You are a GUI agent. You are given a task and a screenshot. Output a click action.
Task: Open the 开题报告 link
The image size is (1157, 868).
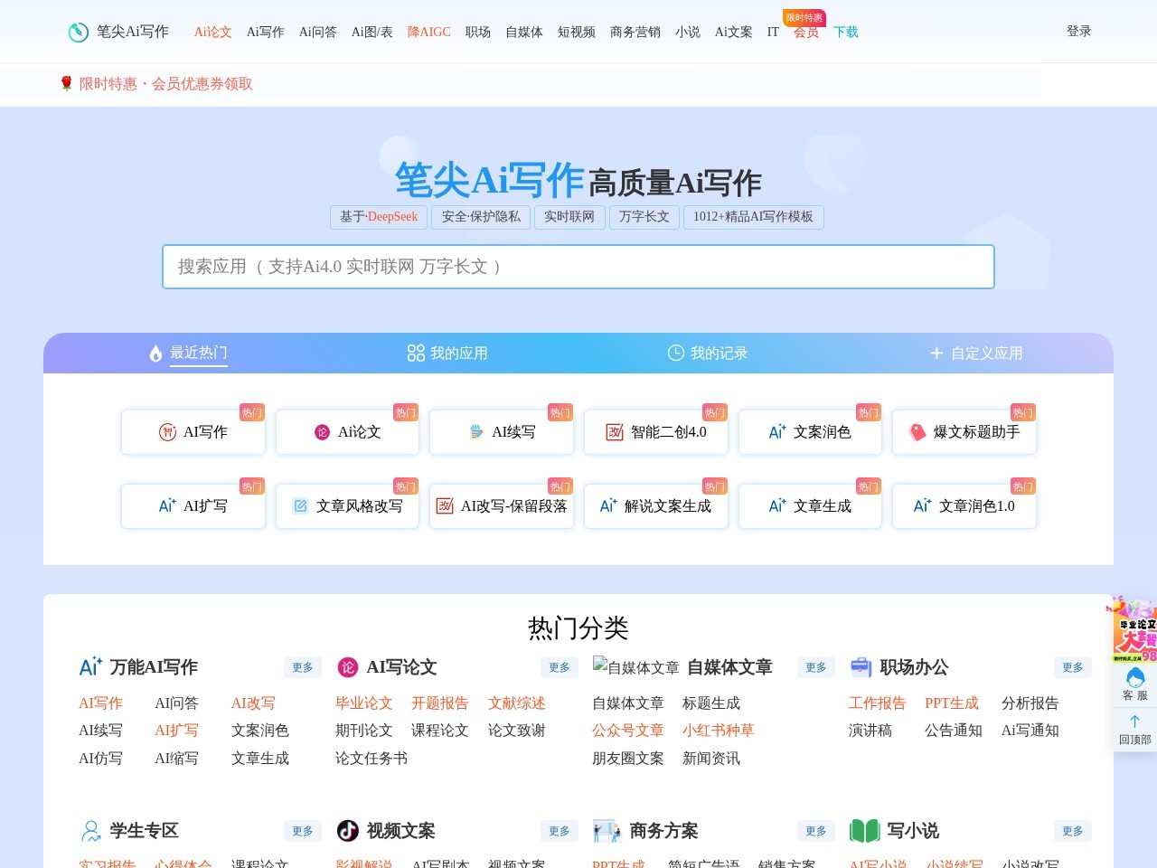coord(440,703)
